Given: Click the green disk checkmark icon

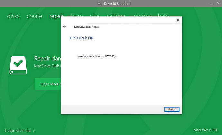Looking at the screenshot, I should 18,64.
